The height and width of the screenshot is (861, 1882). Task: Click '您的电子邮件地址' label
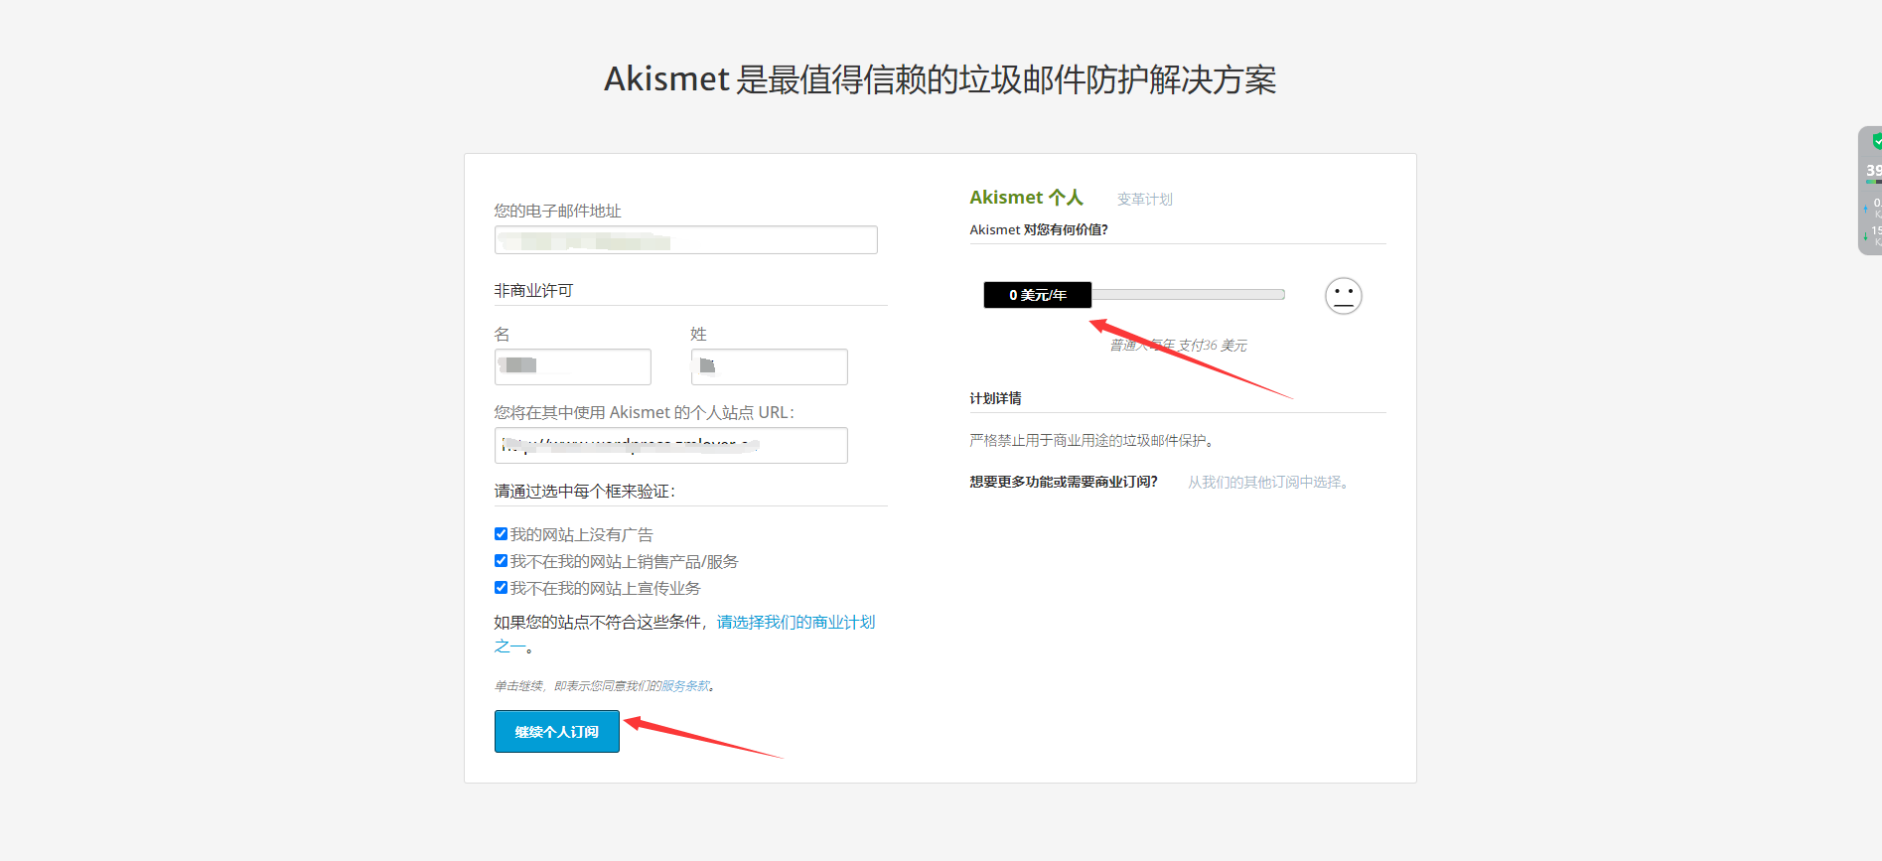(x=558, y=212)
